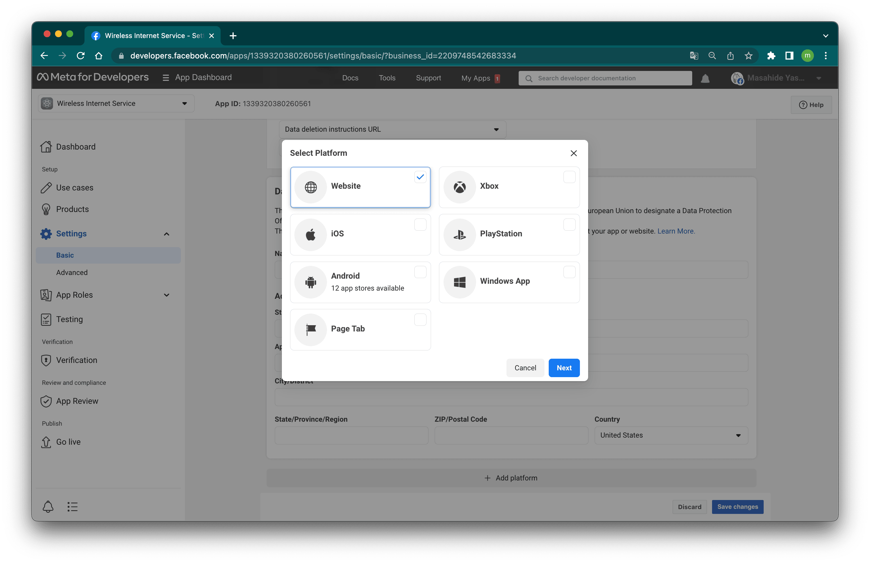The image size is (870, 563).
Task: Open the Docs menu
Action: (350, 78)
